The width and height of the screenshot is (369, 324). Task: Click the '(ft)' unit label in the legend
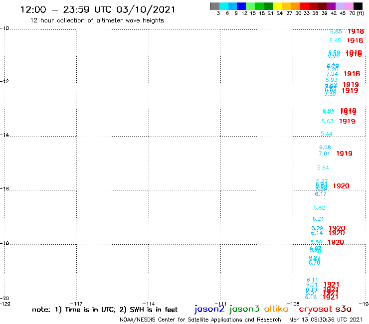[361, 13]
